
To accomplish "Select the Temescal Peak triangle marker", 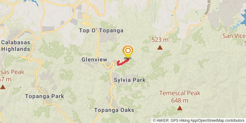I will click(180, 108).
